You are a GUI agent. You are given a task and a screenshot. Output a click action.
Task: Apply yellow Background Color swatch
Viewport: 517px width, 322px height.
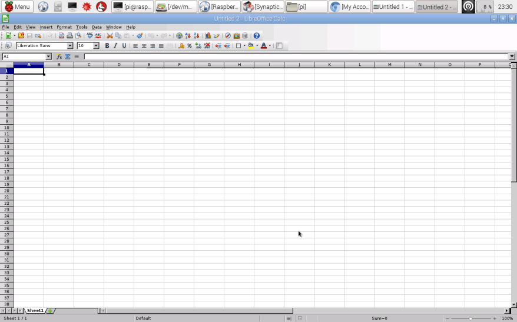[x=251, y=46]
